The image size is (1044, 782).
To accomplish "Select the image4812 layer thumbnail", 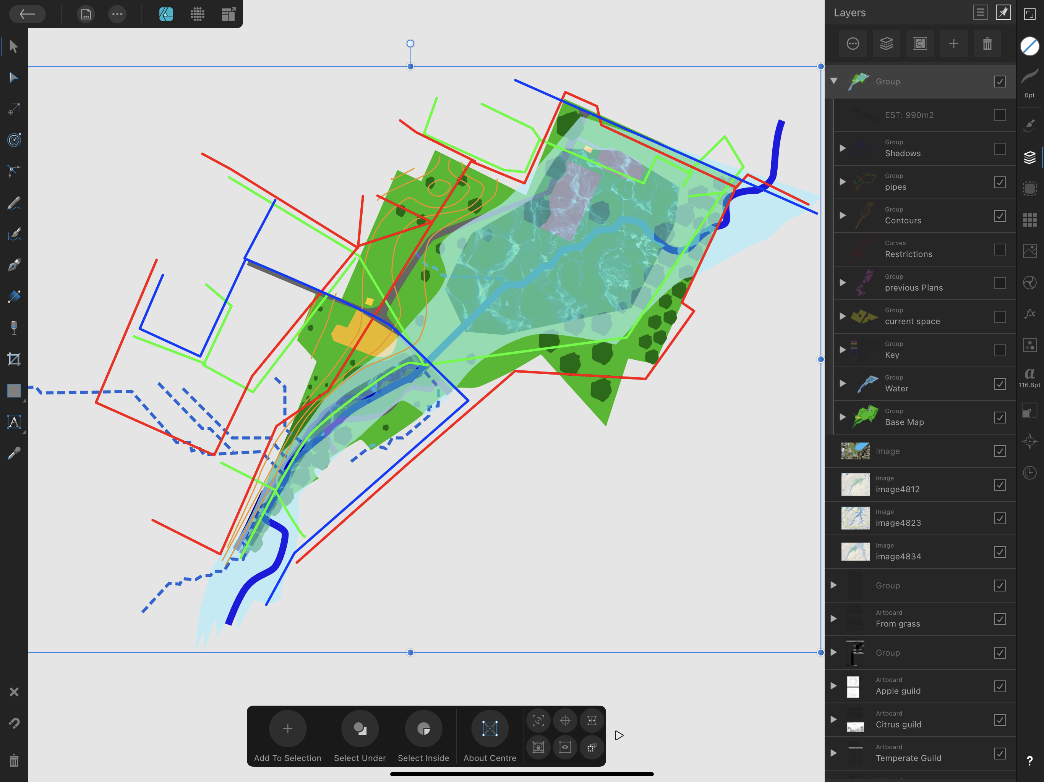I will point(855,485).
